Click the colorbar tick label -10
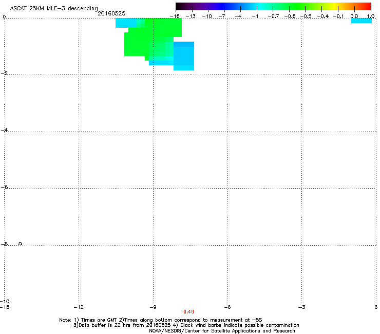The width and height of the screenshot is (380, 334). tap(207, 16)
